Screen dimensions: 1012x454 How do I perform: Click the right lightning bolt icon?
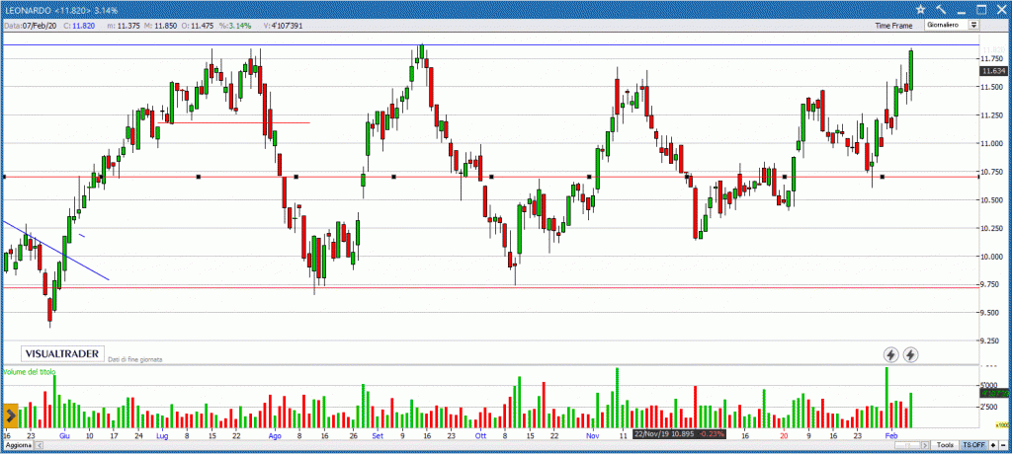click(910, 354)
